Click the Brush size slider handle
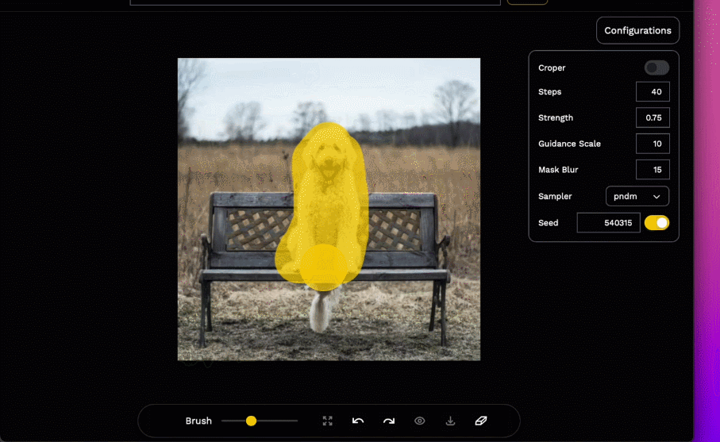 (251, 421)
